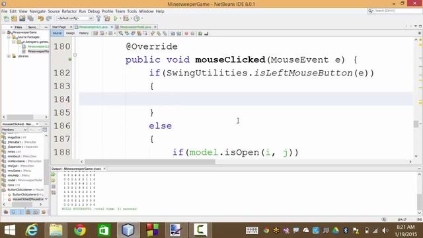Toggle the Show Inner Classes filter in Navigator

tap(36, 212)
